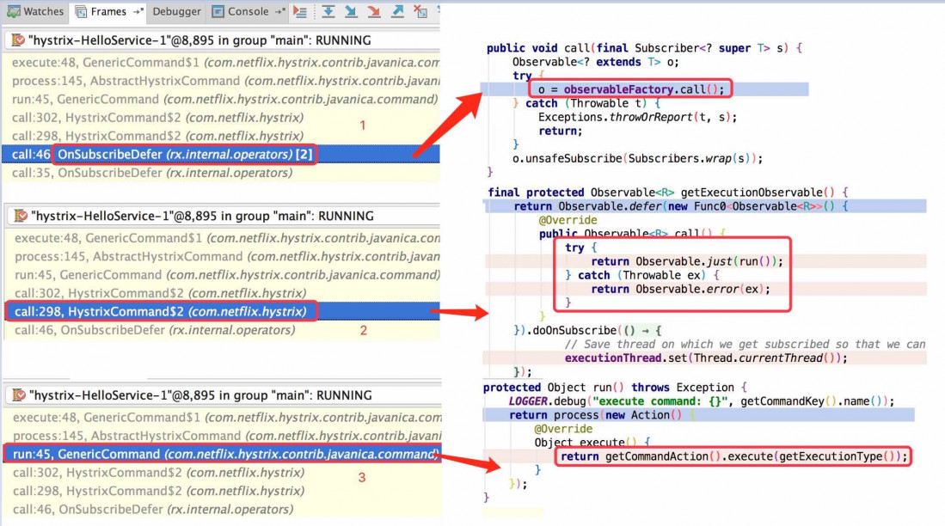Click the Step Out arrow icon
The image size is (945, 526).
[397, 11]
